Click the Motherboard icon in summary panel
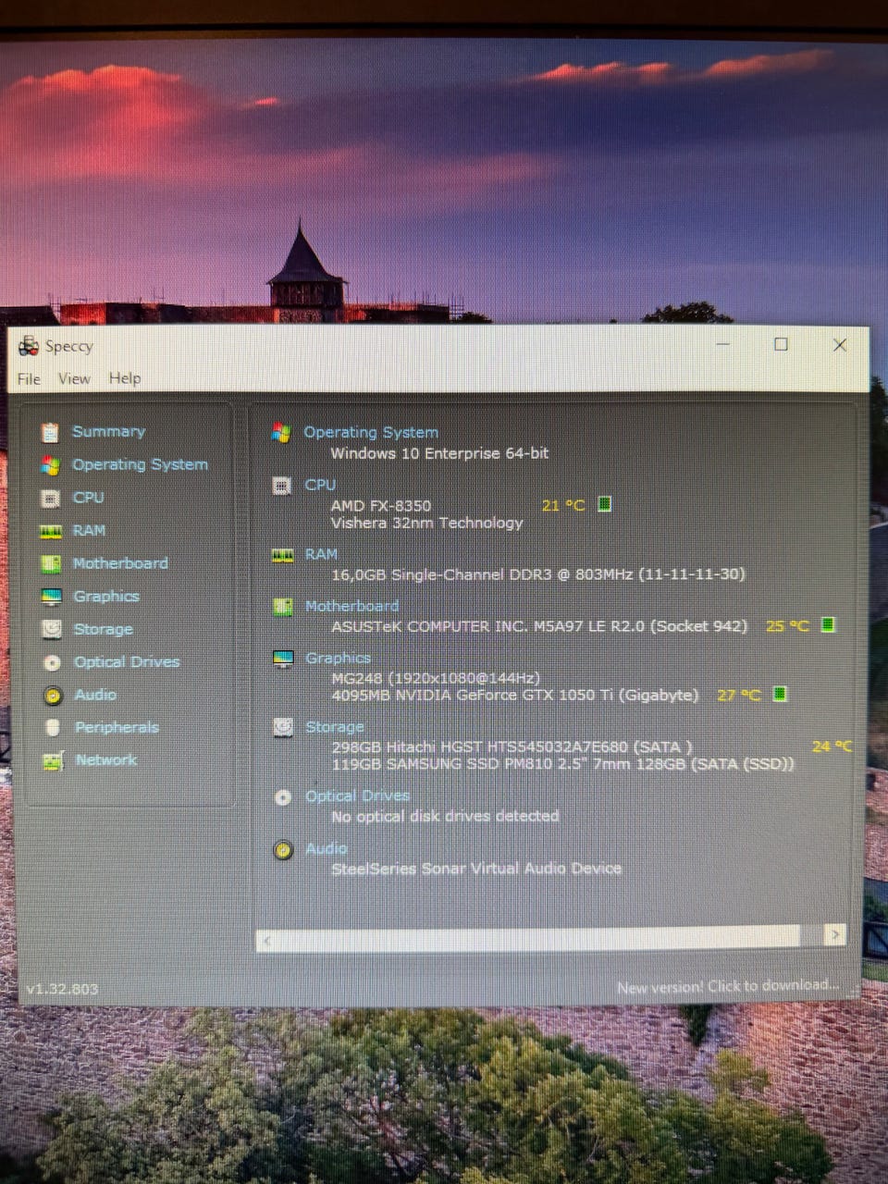Screen dimensions: 888x1184 pos(283,607)
